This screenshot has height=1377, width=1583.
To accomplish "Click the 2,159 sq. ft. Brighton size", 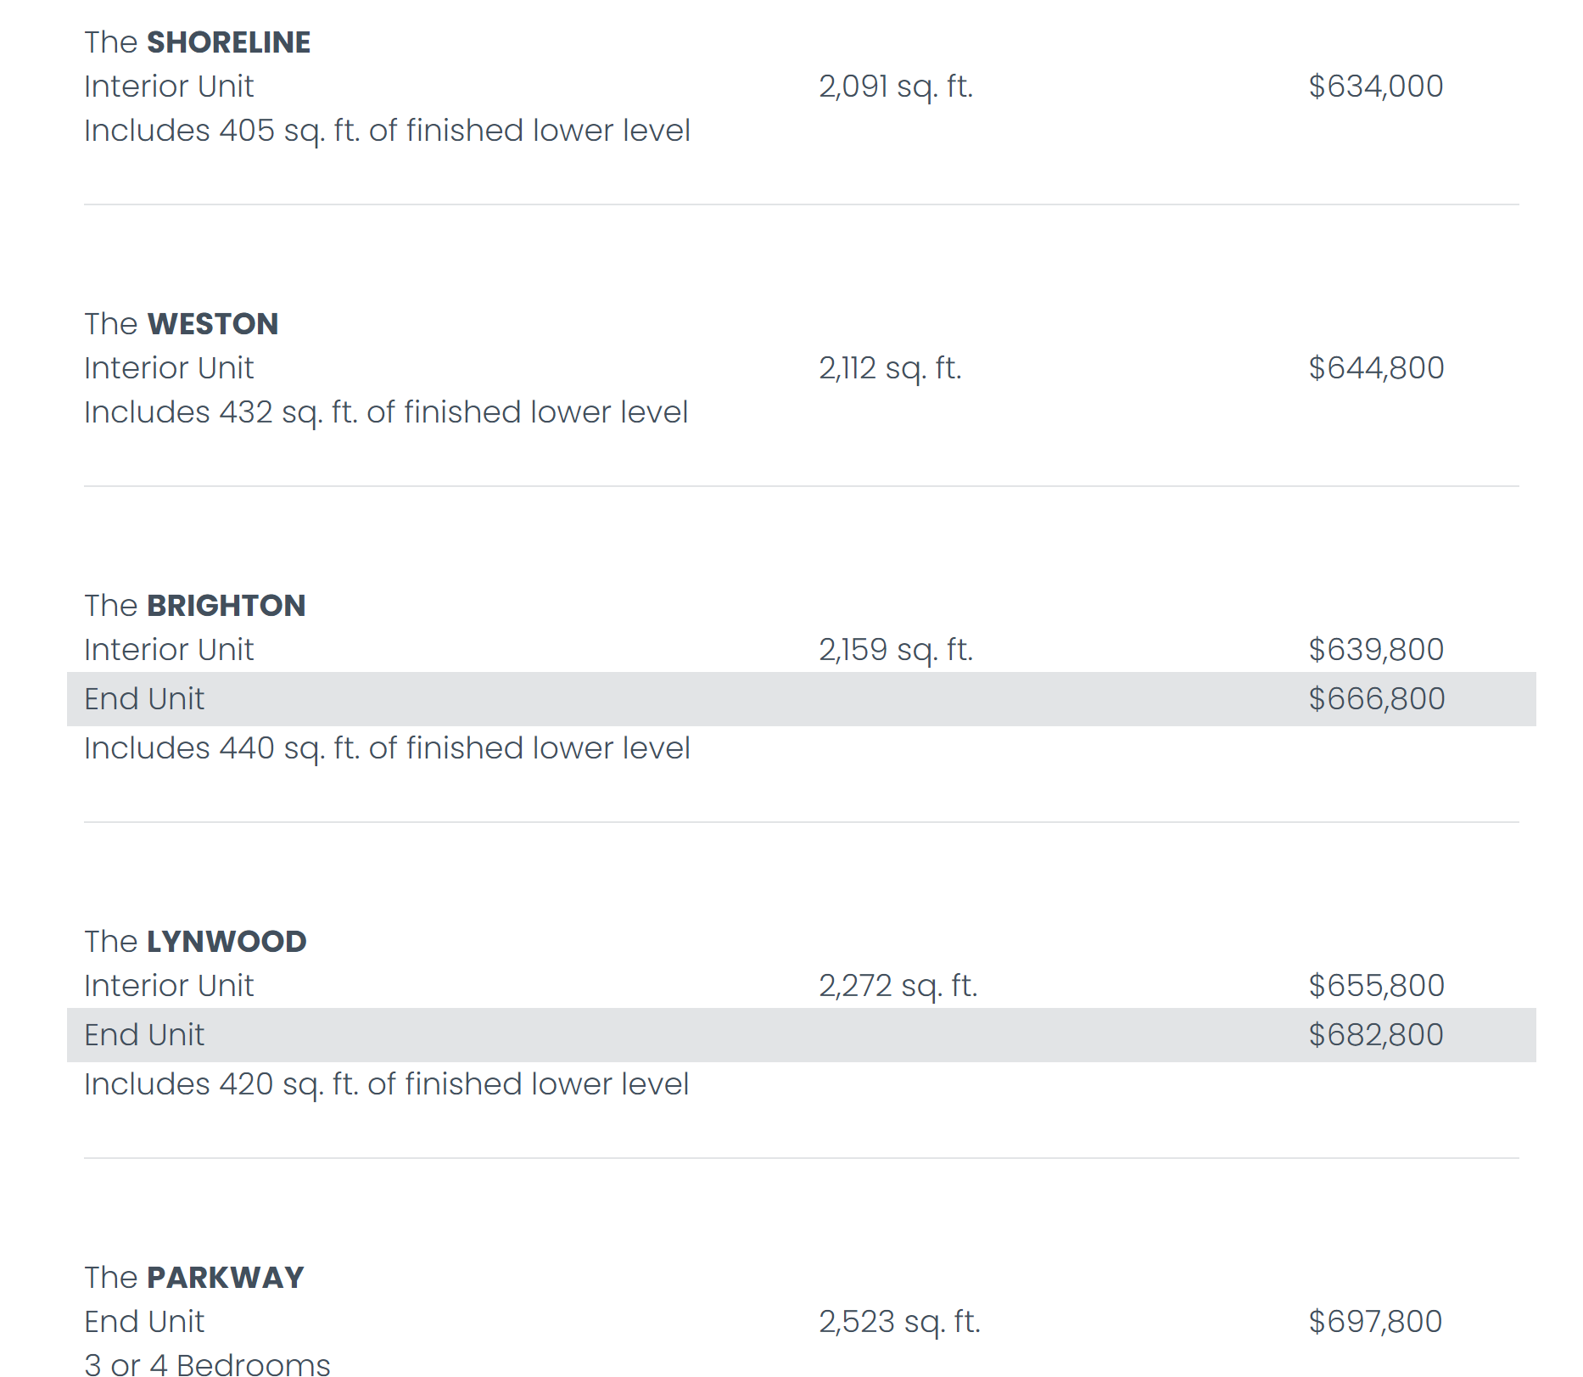I will (x=896, y=650).
